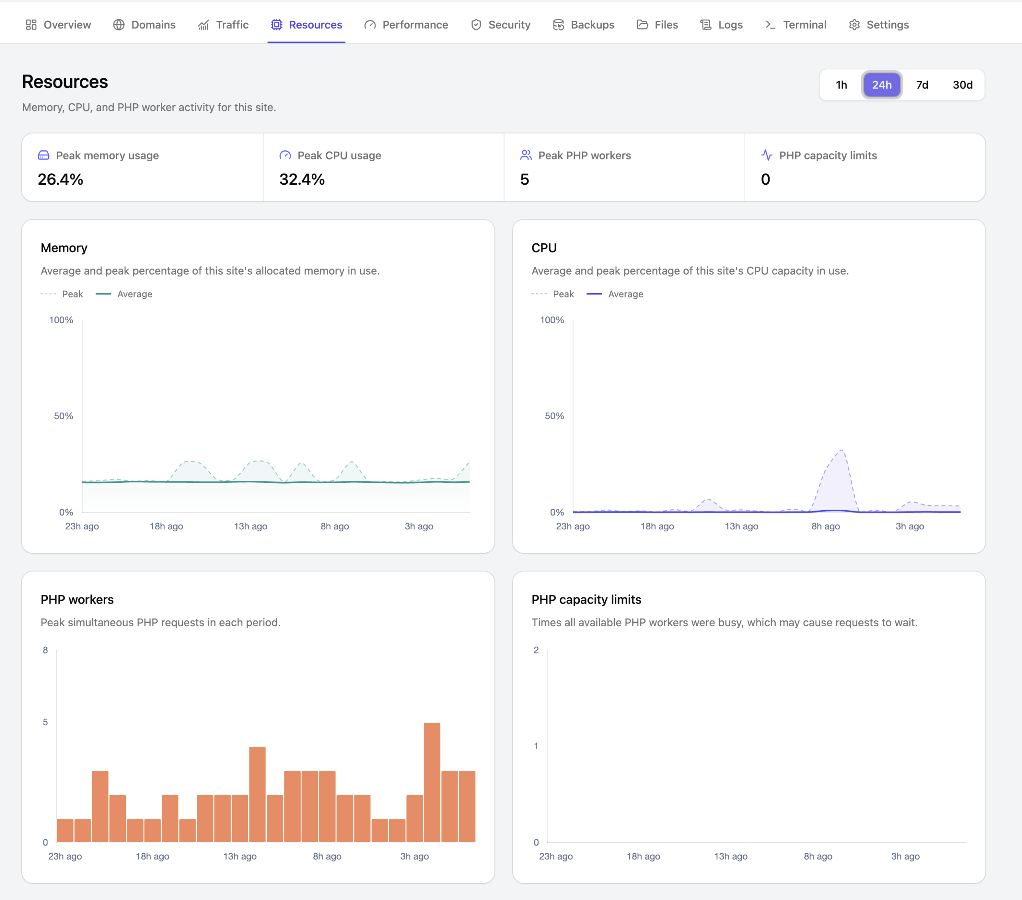Viewport: 1022px width, 900px height.
Task: Click the Overview grid icon
Action: coord(31,24)
